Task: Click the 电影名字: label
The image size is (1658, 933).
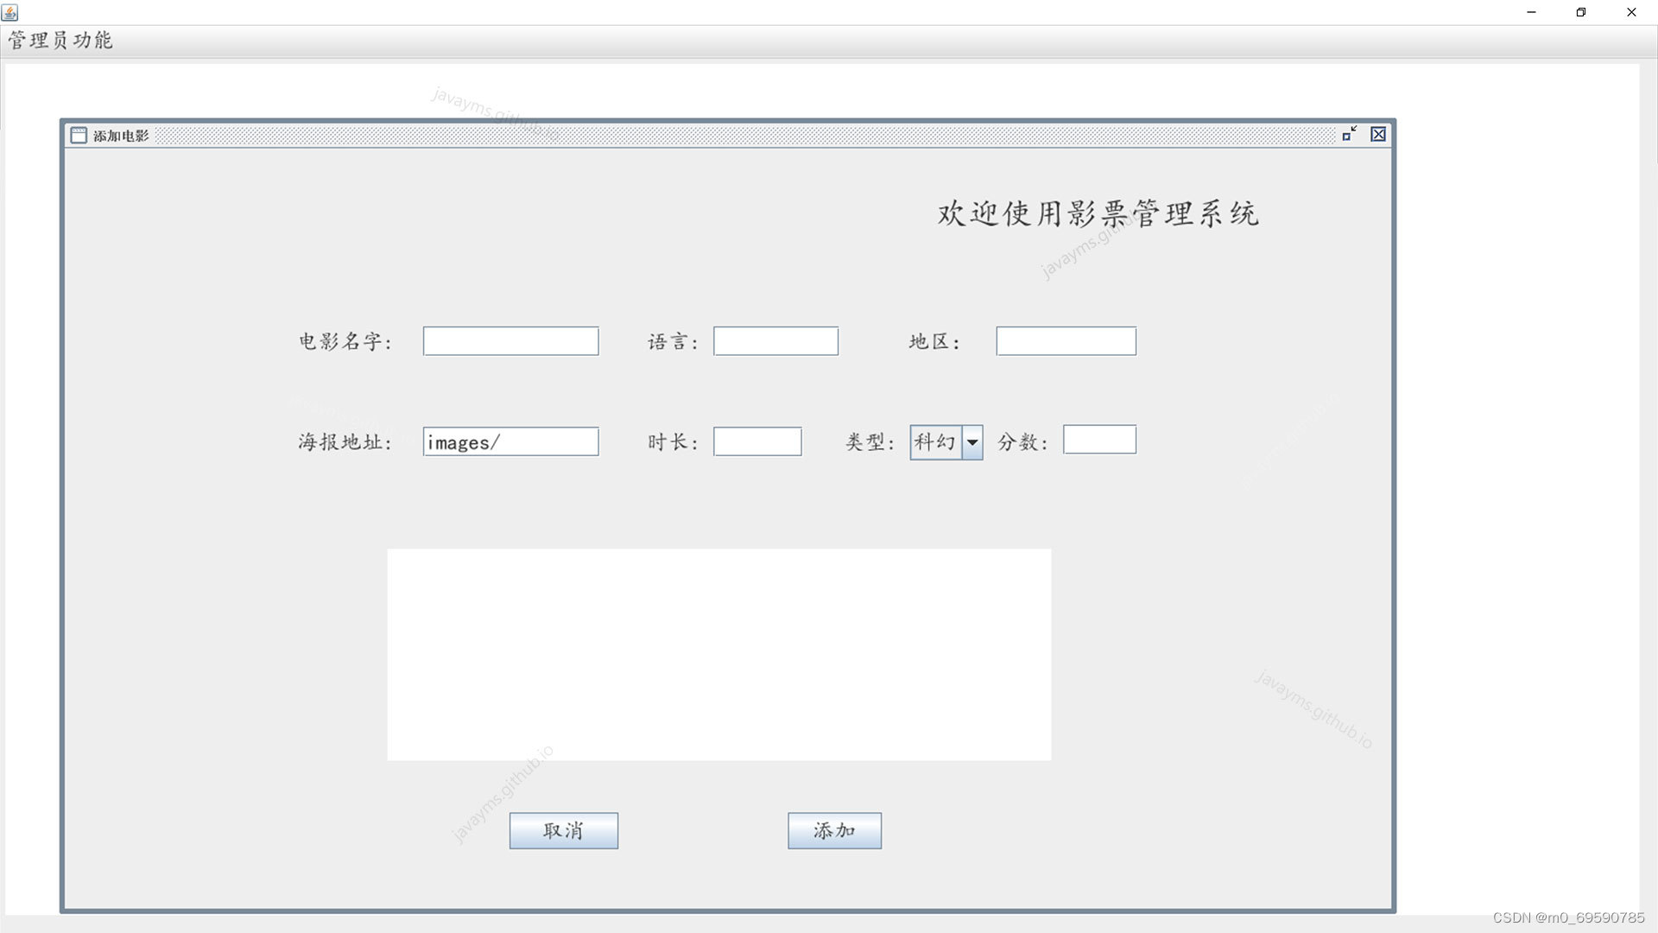Action: coord(345,342)
